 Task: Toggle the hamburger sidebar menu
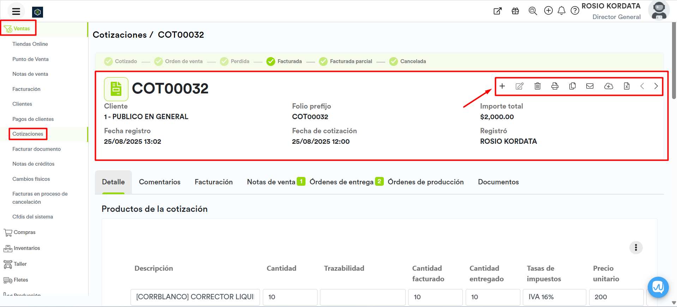[x=16, y=12]
